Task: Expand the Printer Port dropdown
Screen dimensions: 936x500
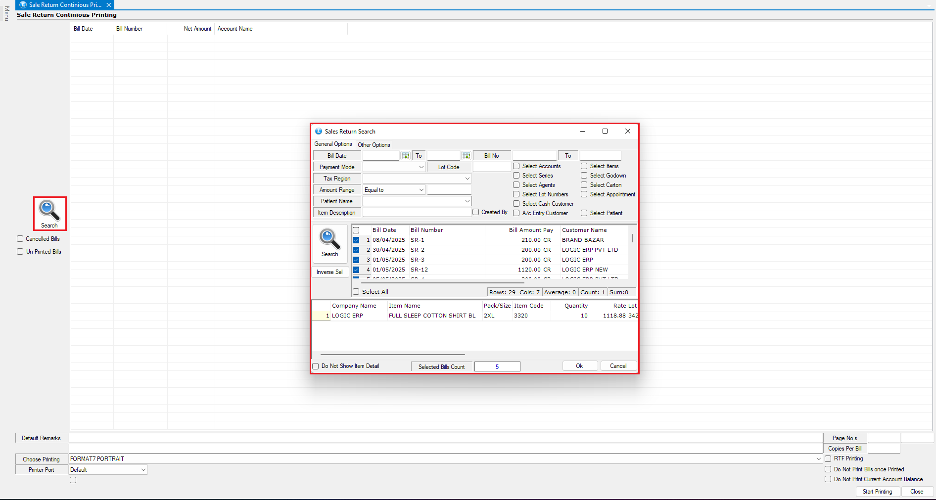Action: pyautogui.click(x=143, y=470)
